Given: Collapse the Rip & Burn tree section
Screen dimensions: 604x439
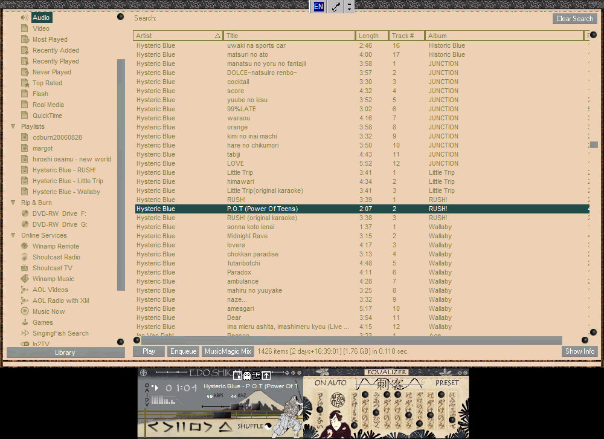Looking at the screenshot, I should 13,203.
